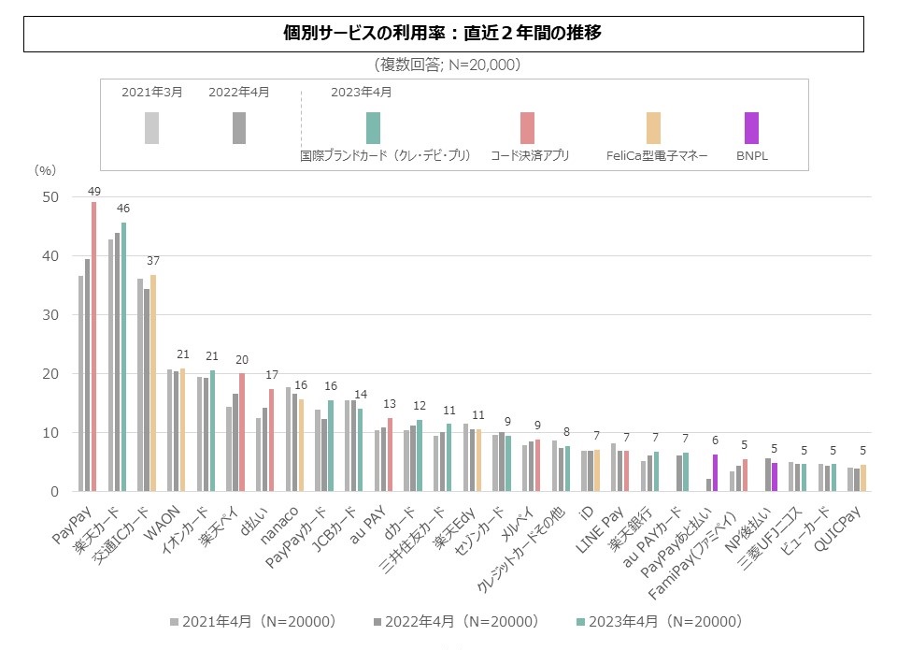
Task: Click the pink d払い bar labeled 17
Action: click(271, 440)
